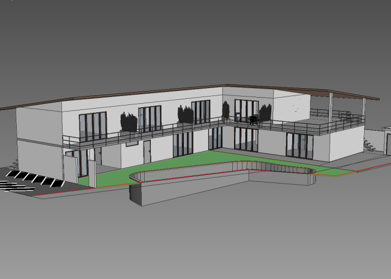Screen dimensions: 391x279
Task: Select the small rectangular window beside gray door
Action: 132,143
